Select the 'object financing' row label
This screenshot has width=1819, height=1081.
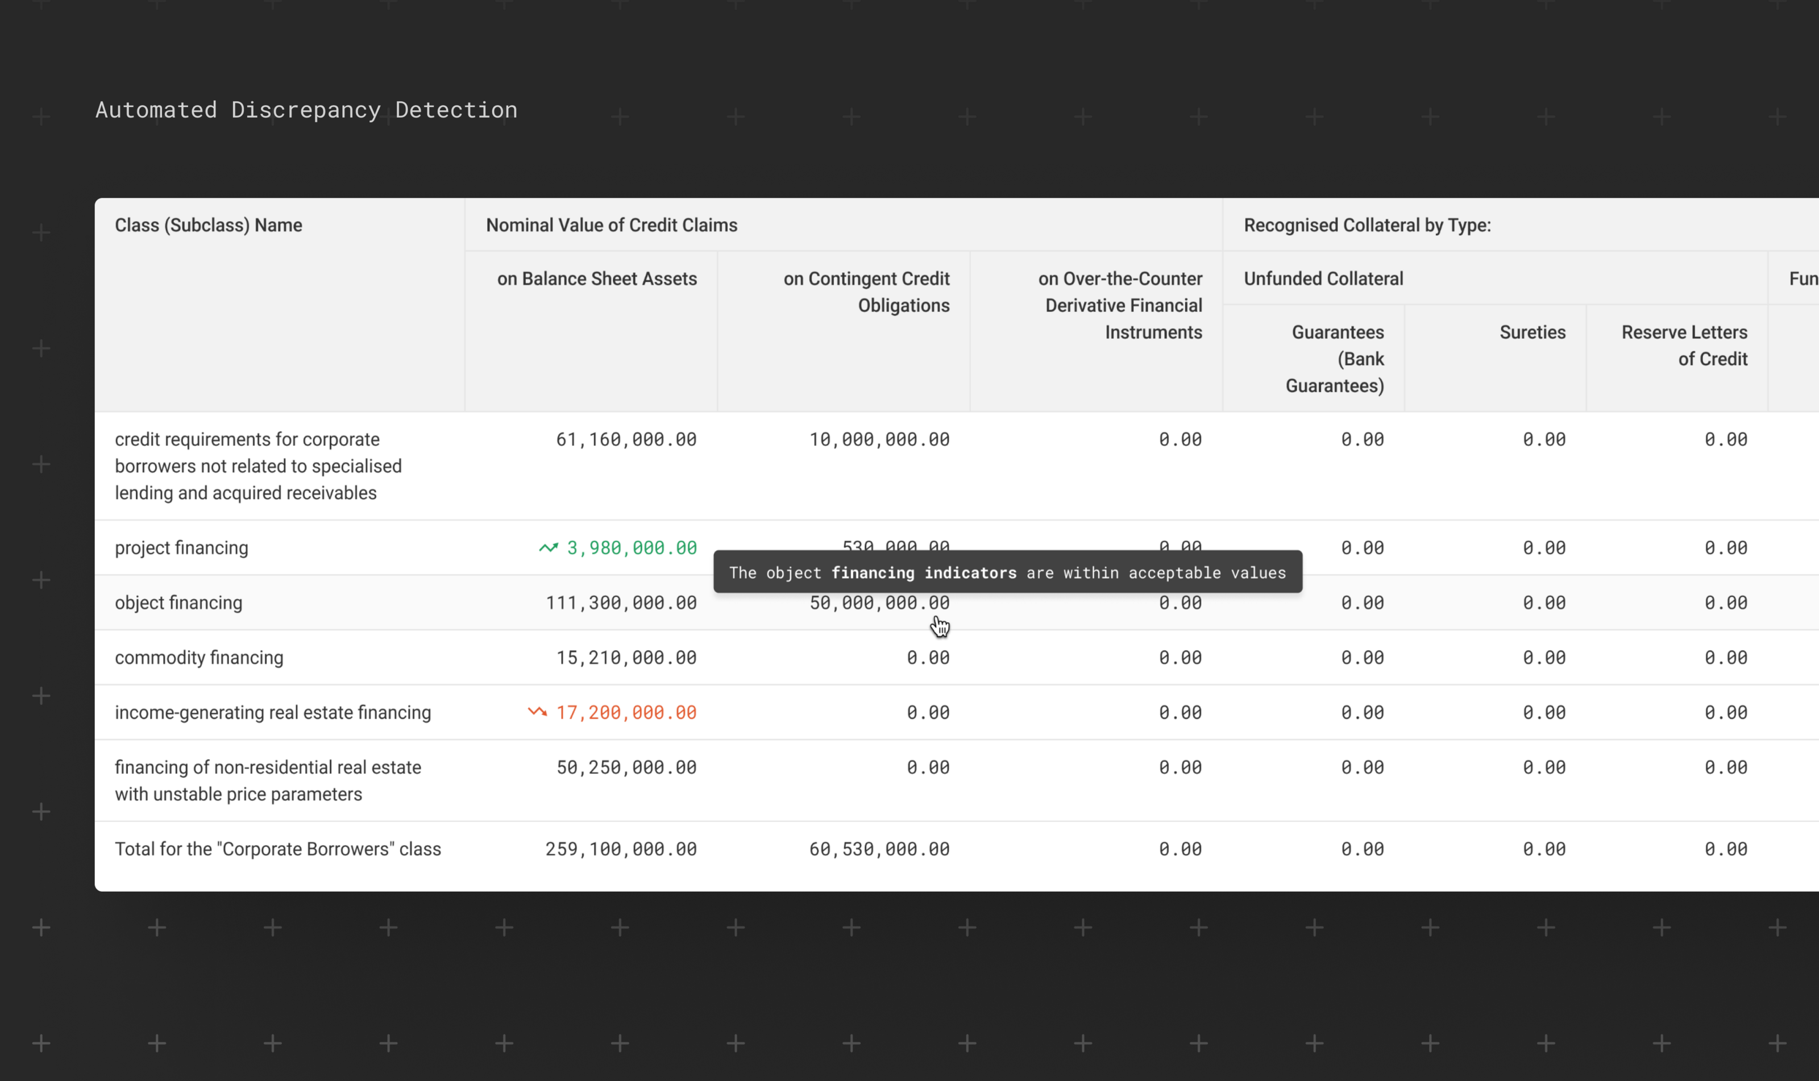(178, 603)
